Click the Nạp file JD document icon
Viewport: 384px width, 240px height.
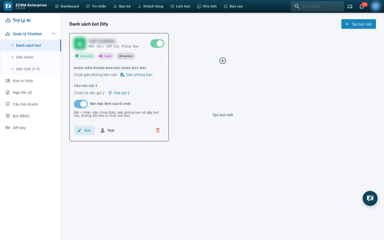(8, 92)
